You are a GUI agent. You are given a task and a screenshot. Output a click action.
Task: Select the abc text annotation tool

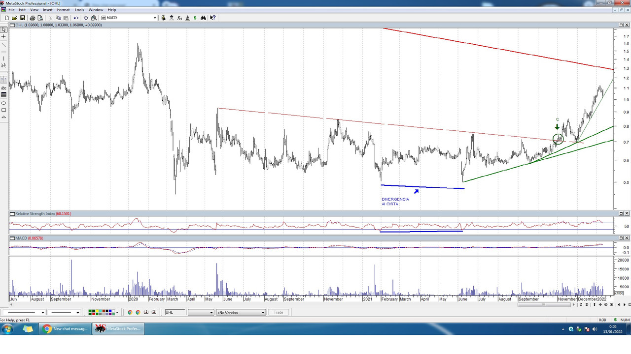(x=4, y=88)
